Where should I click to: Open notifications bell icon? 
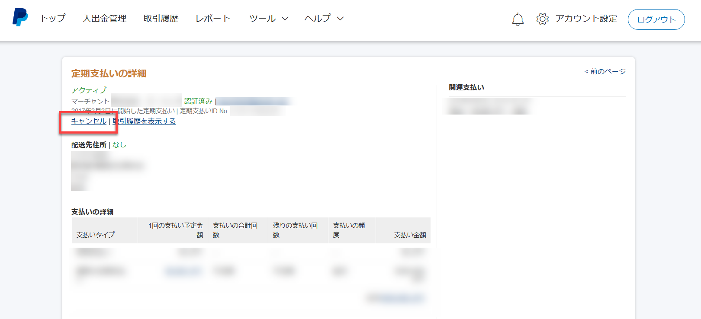(x=518, y=19)
